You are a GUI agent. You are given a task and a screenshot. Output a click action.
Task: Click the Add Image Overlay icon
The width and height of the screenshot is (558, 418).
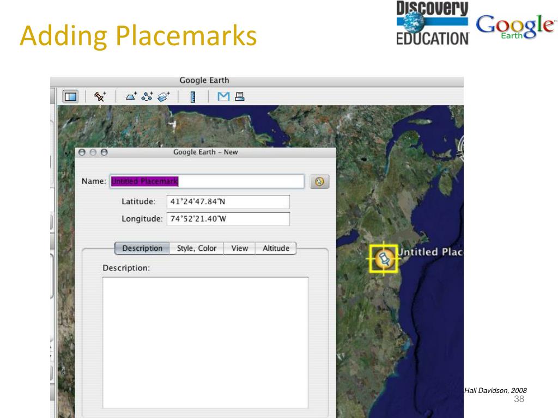click(163, 96)
